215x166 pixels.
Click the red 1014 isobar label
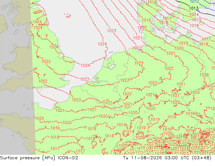point(194,15)
